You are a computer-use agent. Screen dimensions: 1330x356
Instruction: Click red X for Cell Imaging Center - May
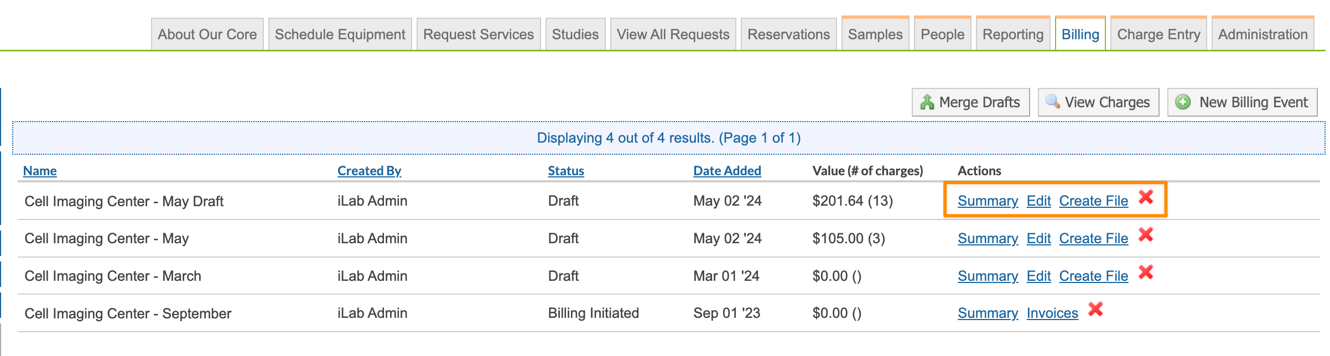click(1146, 235)
